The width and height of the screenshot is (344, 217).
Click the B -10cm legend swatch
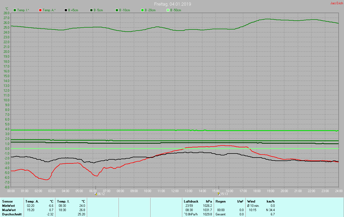coord(117,10)
